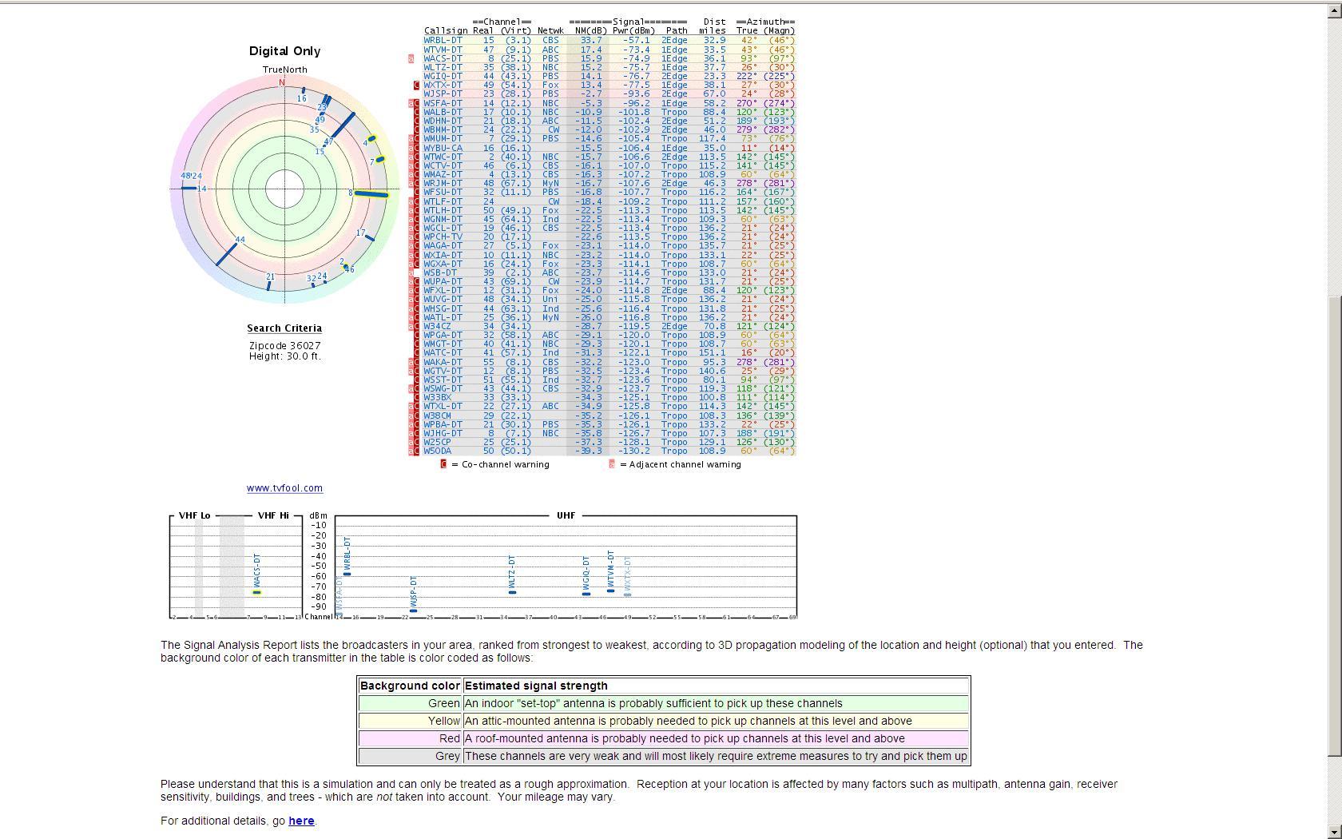Click the co-channel warning icon beside WXTX-DT

tap(416, 85)
